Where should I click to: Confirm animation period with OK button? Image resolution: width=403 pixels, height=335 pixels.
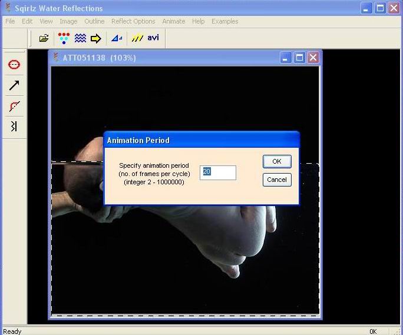(277, 161)
